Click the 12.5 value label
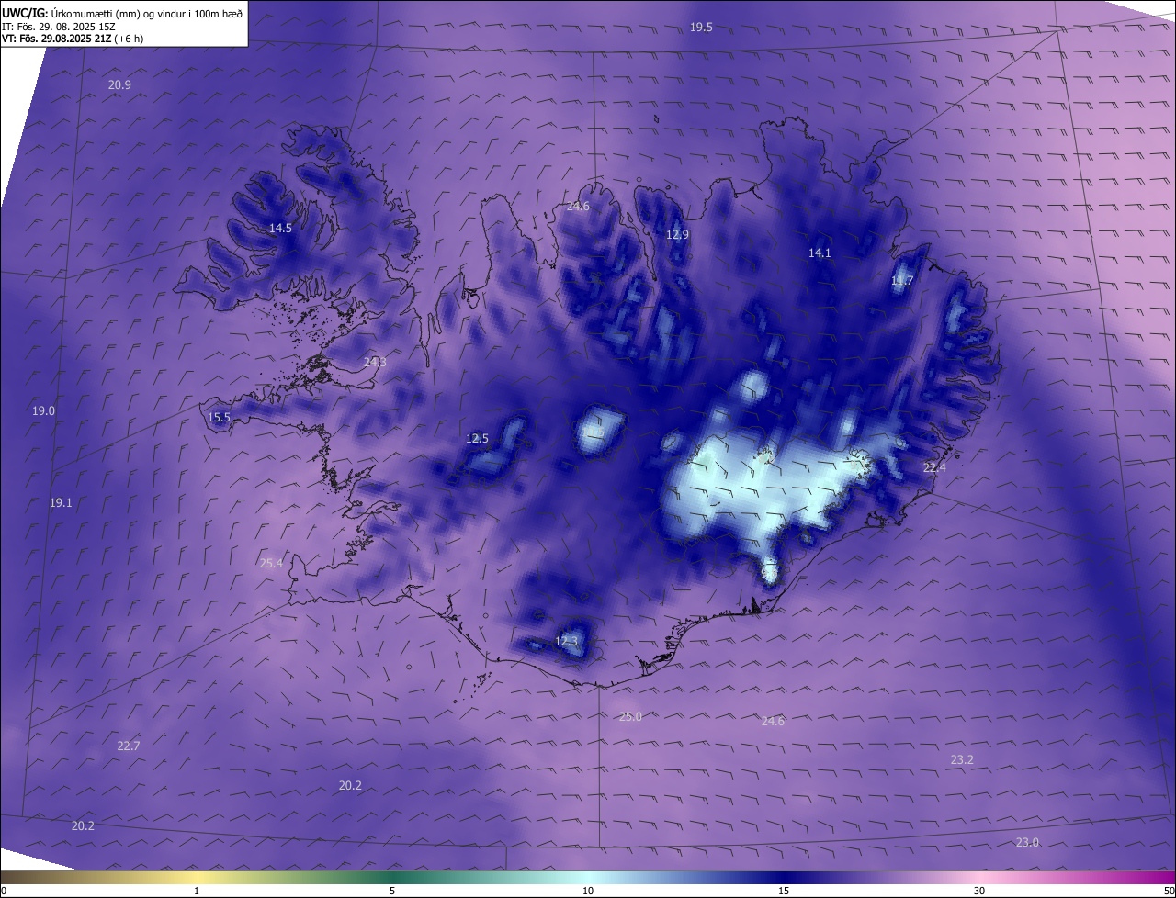 coord(477,438)
